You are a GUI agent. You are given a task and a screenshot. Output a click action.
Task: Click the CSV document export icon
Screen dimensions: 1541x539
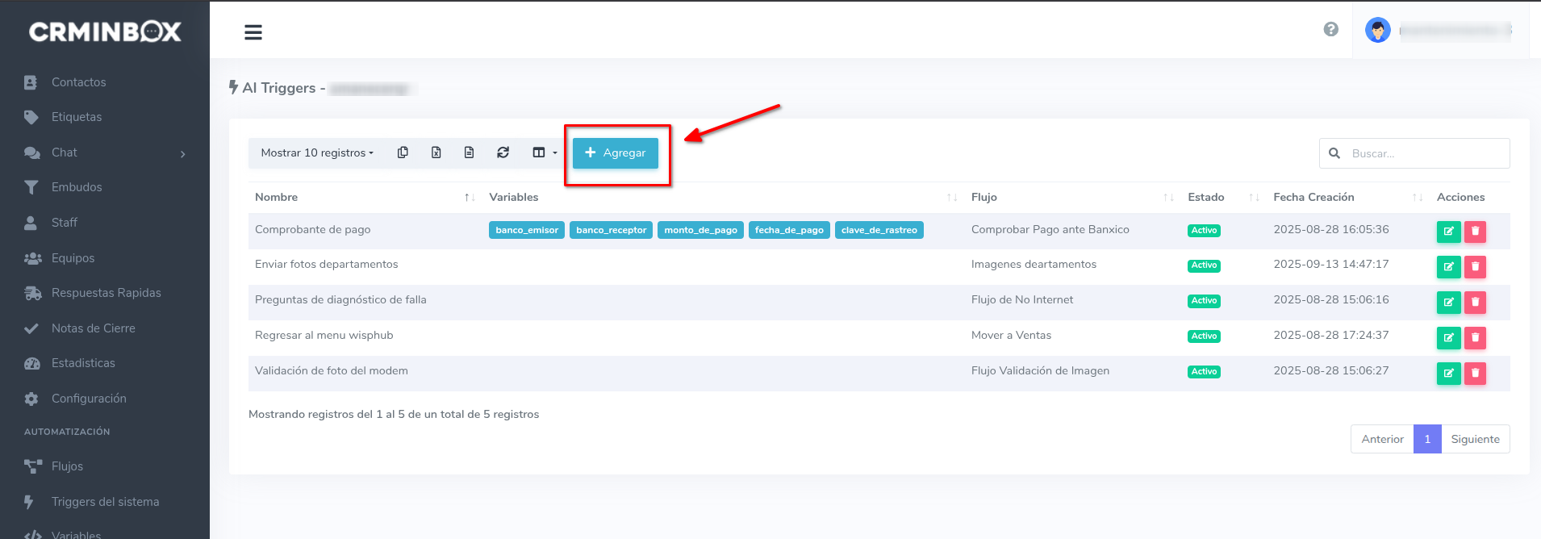point(469,153)
